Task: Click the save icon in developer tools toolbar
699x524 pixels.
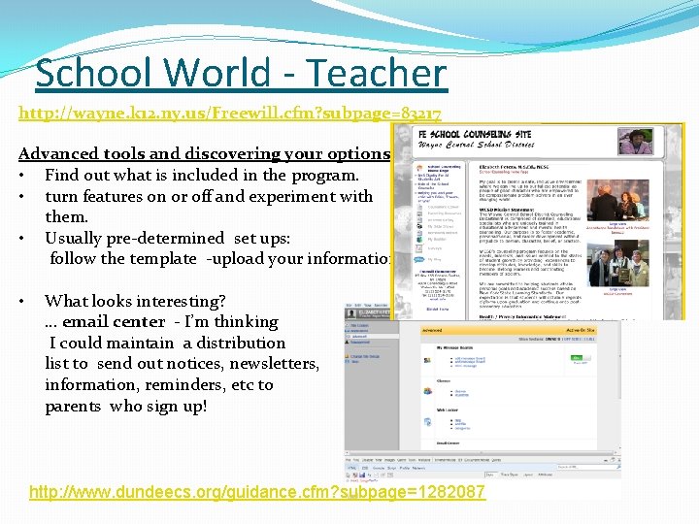Action: [x=362, y=475]
